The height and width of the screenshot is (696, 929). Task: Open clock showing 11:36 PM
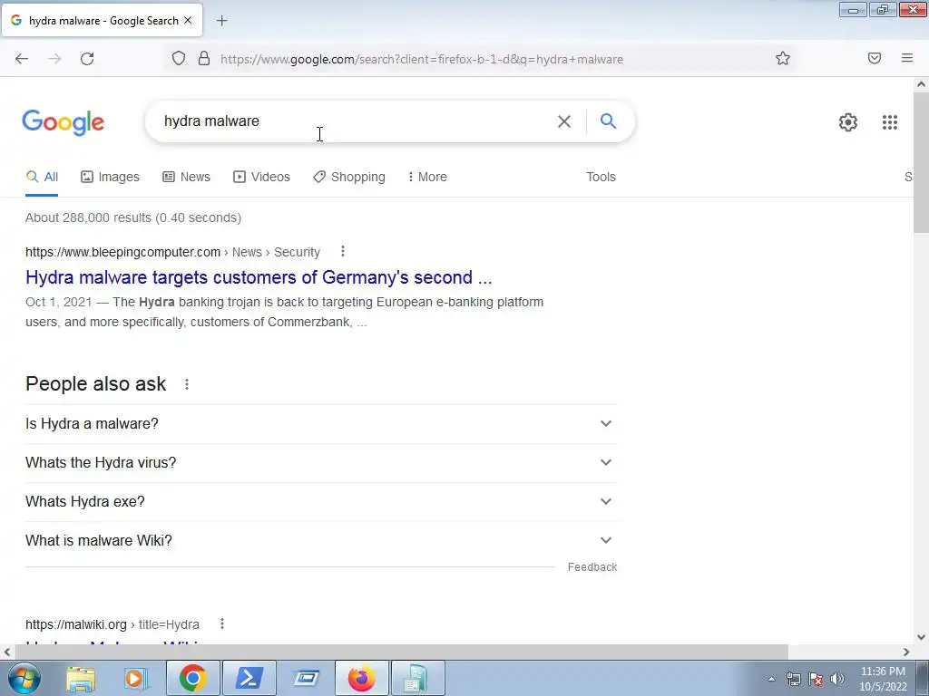(x=883, y=679)
